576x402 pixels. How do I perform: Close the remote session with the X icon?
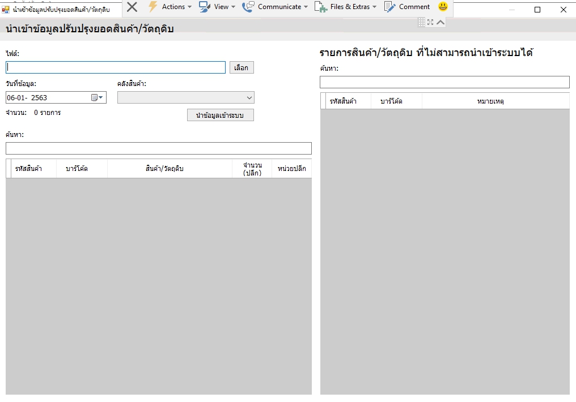pyautogui.click(x=132, y=7)
